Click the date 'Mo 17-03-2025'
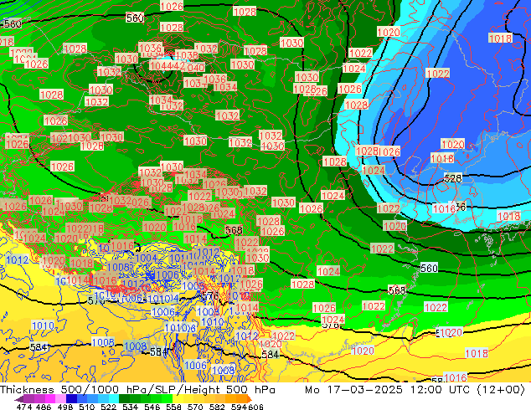 pos(353,390)
